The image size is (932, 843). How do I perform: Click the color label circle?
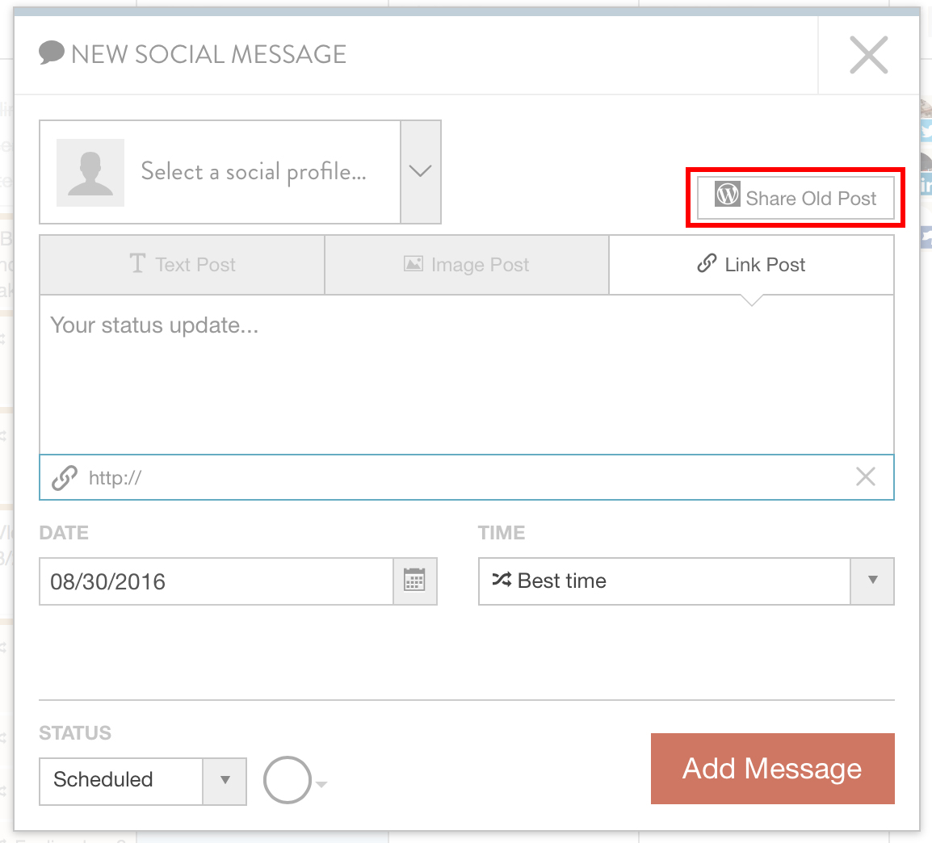point(287,780)
